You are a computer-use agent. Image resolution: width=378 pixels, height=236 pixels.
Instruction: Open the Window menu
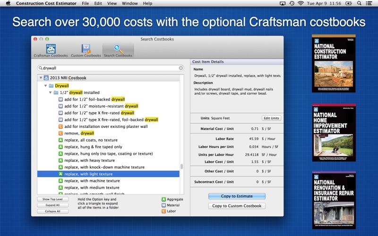pos(129,3)
